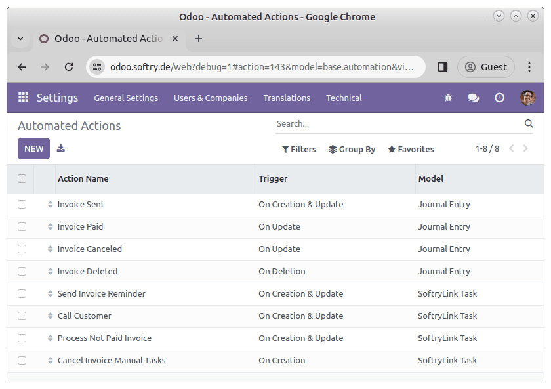This screenshot has height=389, width=551.
Task: Open the Translations menu
Action: click(x=287, y=98)
